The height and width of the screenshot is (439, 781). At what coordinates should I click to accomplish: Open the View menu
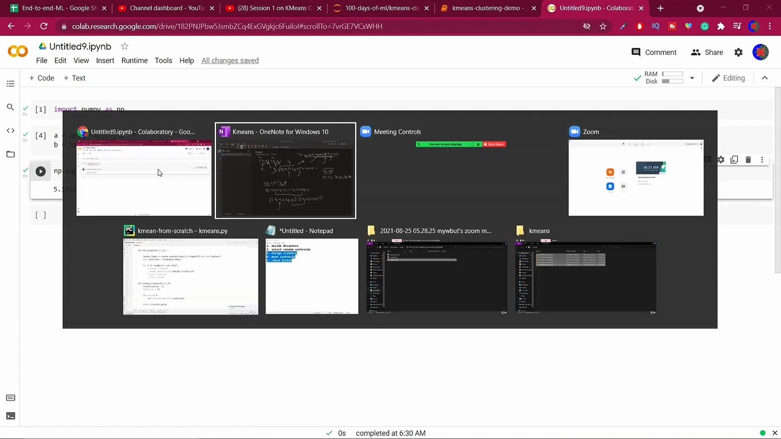(x=81, y=60)
